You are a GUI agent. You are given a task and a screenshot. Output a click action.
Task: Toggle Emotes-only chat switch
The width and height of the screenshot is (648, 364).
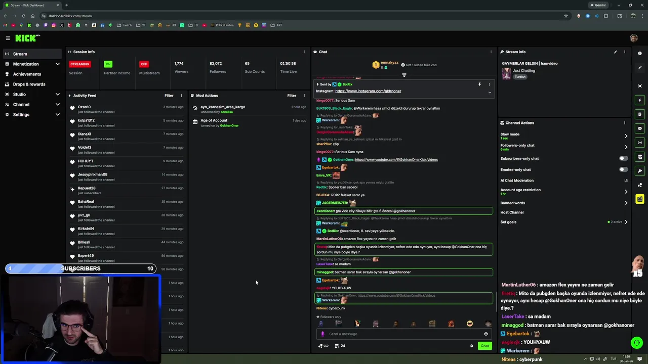[623, 169]
